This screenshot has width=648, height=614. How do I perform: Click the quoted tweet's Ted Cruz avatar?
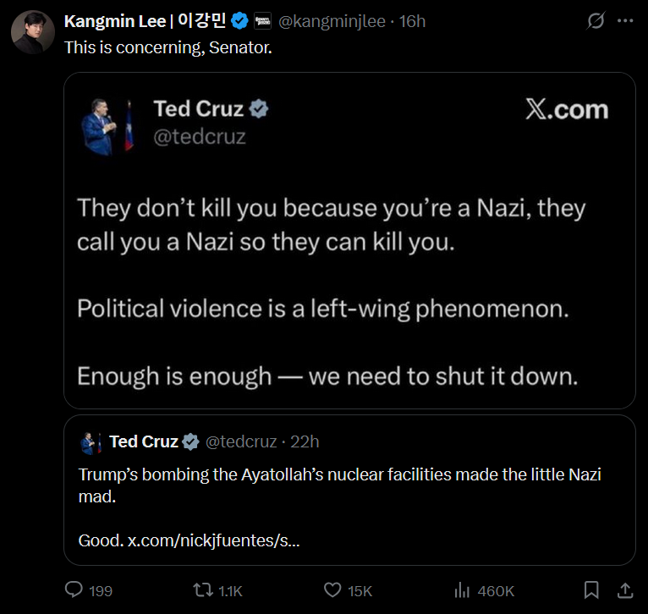(x=91, y=443)
